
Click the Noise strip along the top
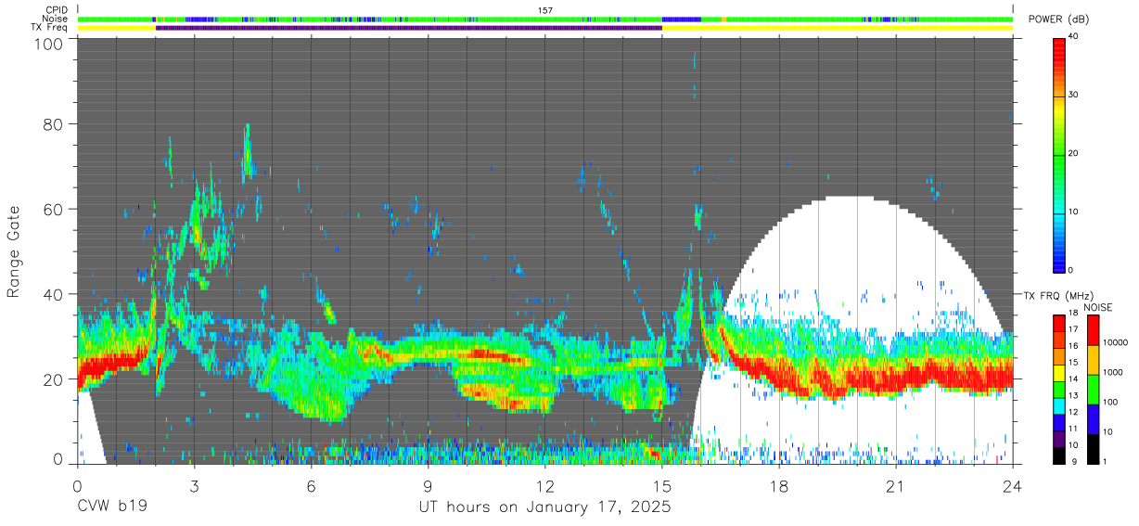pyautogui.click(x=545, y=19)
